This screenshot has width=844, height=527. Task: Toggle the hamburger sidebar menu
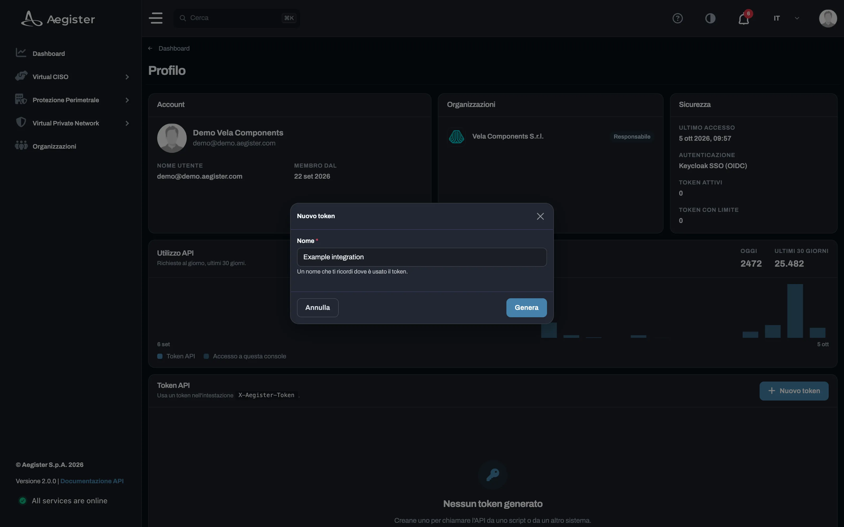pyautogui.click(x=156, y=18)
